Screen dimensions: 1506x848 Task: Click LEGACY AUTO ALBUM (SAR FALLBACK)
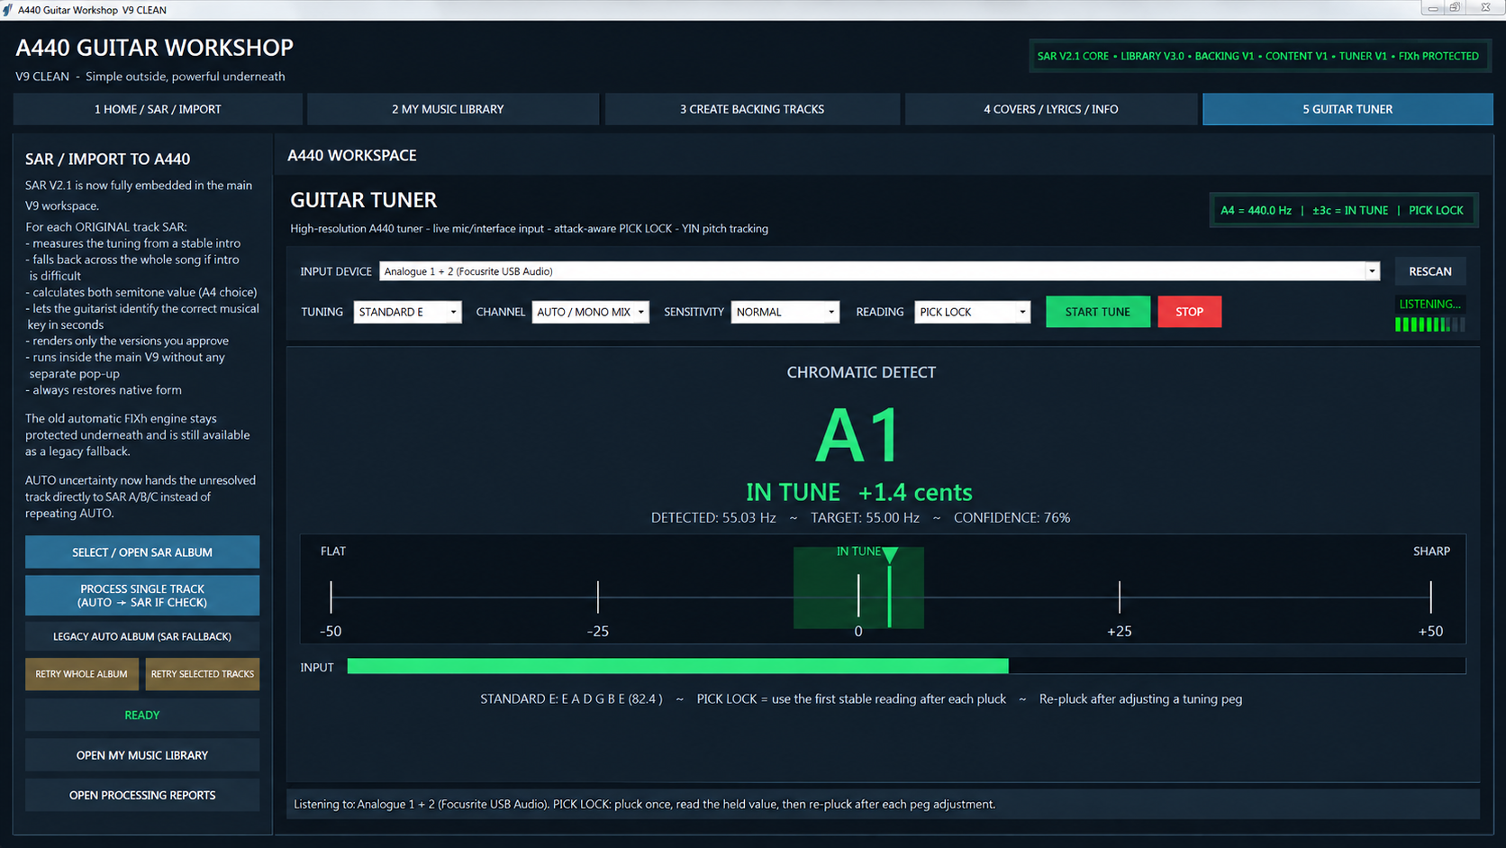click(x=142, y=636)
